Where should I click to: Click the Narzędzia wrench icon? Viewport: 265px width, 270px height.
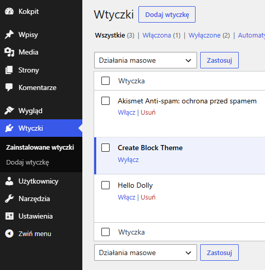[x=9, y=199]
